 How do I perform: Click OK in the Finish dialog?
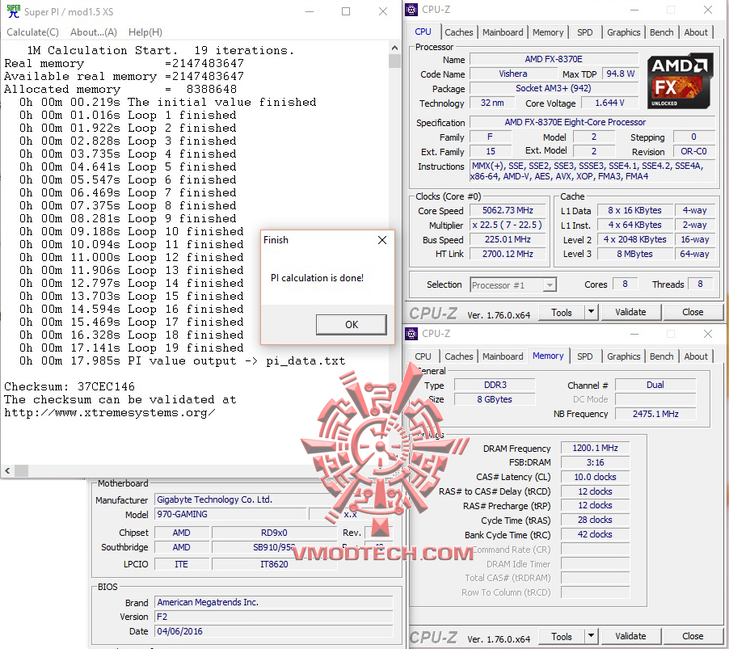352,325
